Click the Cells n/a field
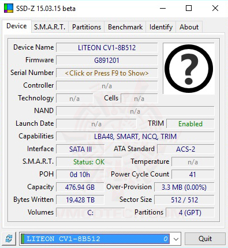 coord(139,99)
